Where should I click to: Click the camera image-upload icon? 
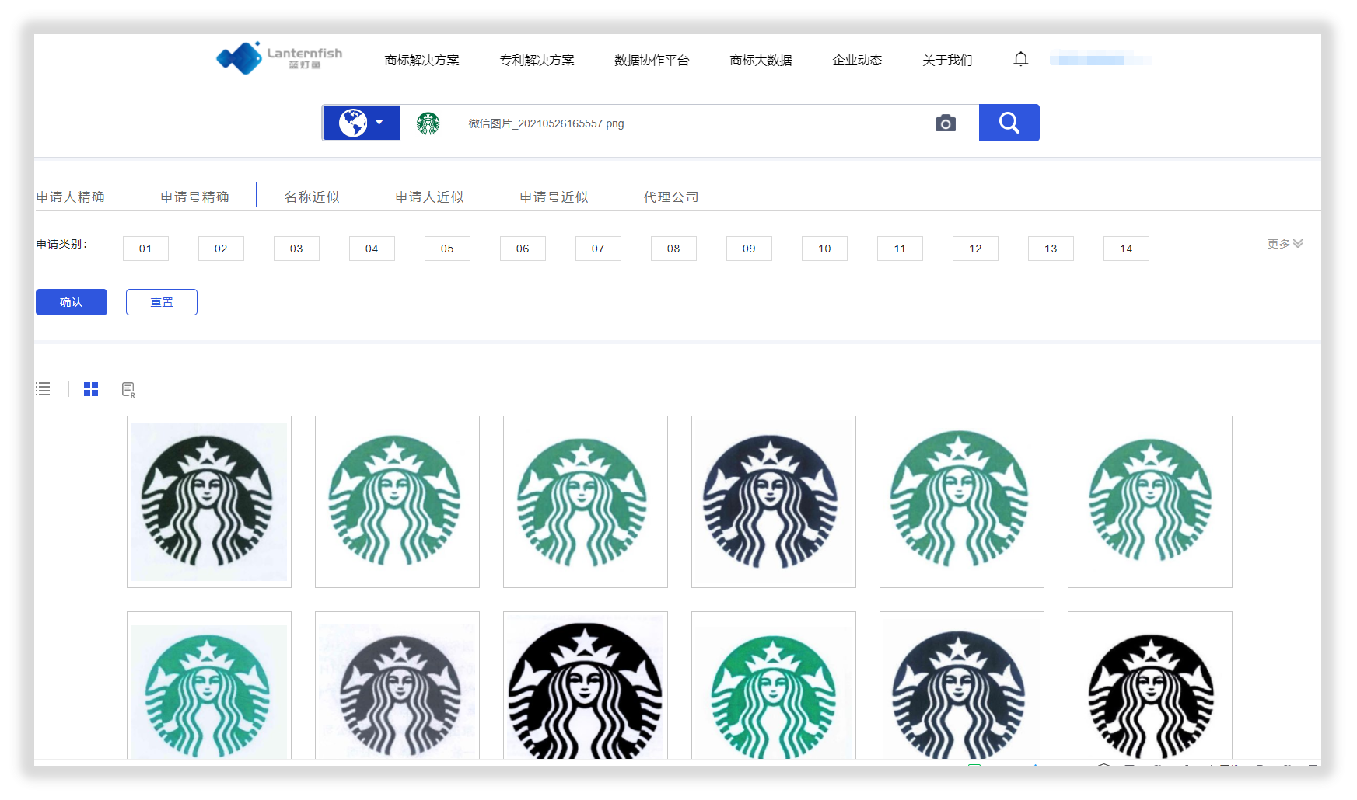point(945,123)
